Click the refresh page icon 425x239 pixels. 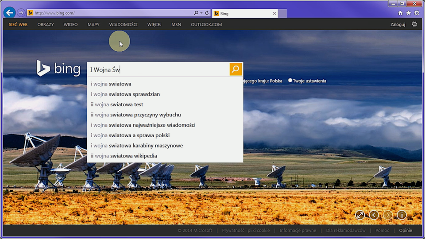tap(207, 13)
